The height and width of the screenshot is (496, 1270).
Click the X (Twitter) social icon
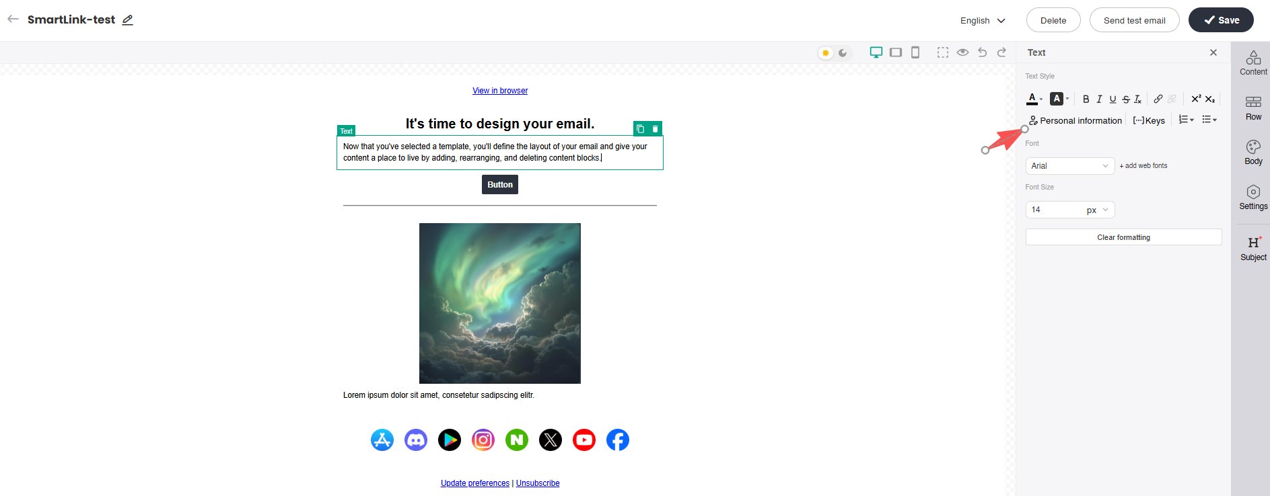(551, 440)
